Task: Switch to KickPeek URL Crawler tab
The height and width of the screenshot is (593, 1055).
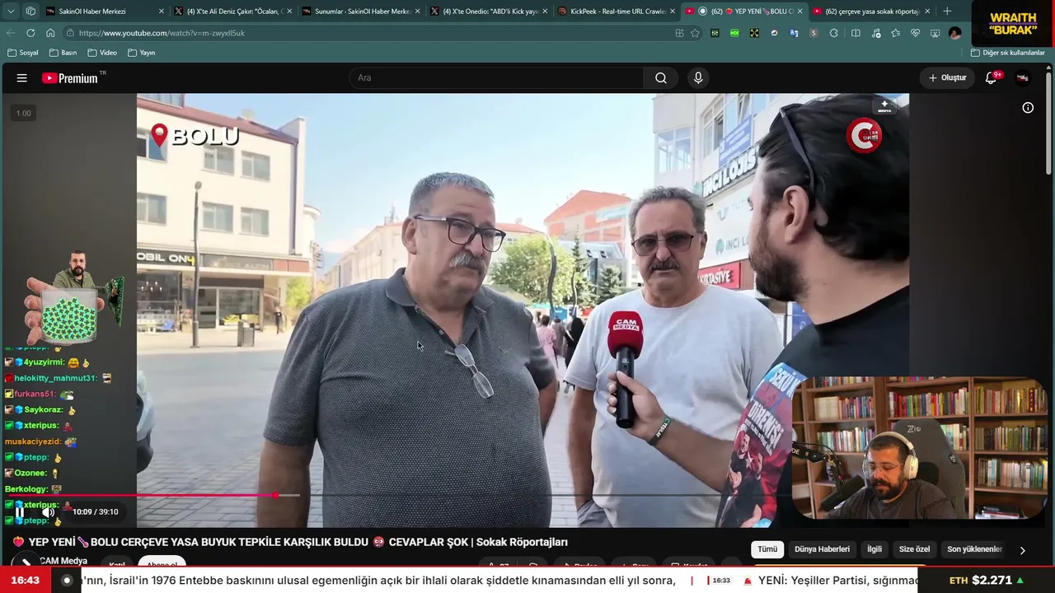Action: [x=616, y=12]
